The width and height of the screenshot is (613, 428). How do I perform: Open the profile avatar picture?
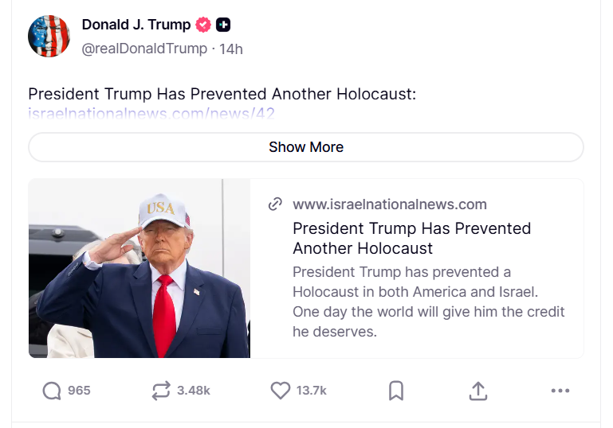point(49,36)
